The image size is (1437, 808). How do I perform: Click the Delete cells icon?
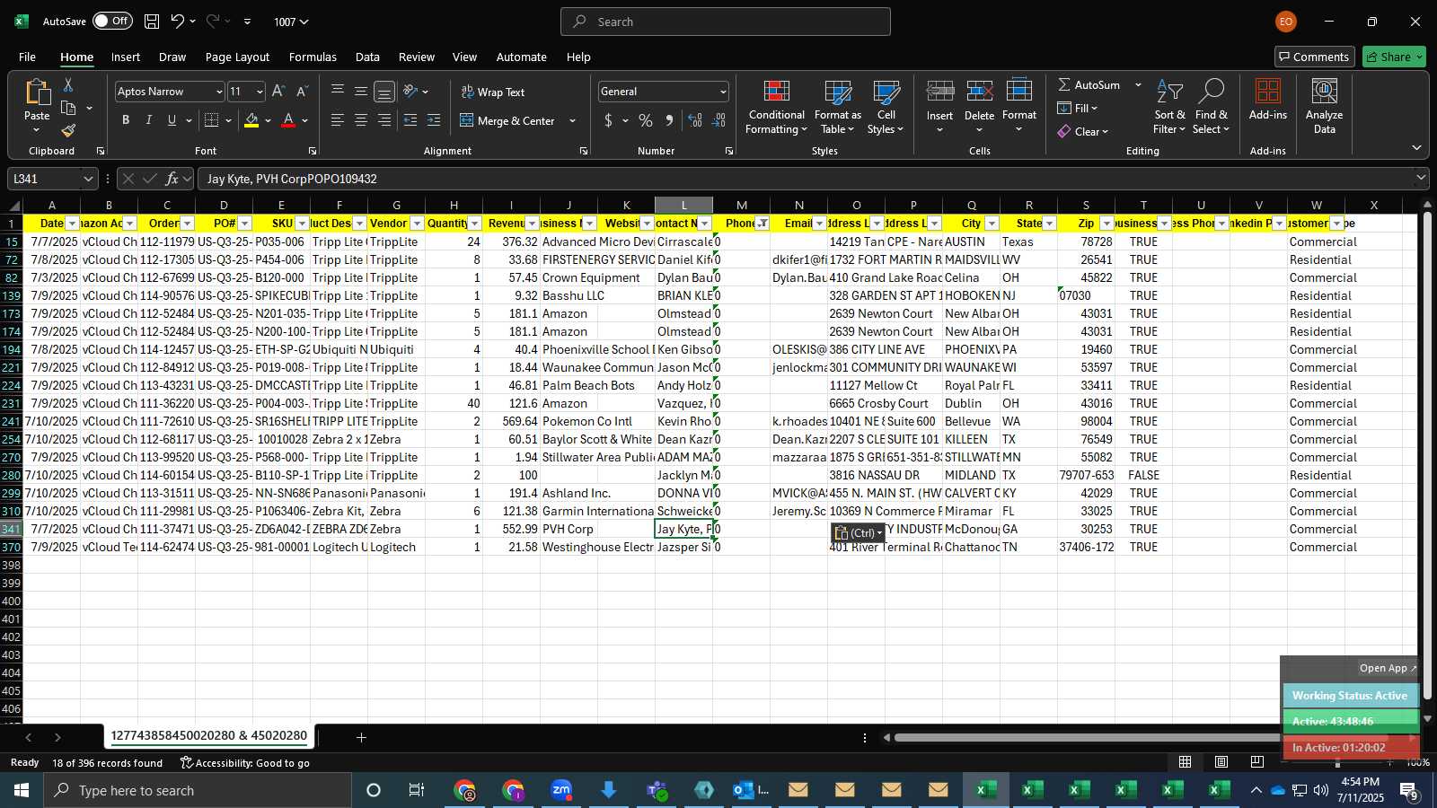[x=979, y=92]
